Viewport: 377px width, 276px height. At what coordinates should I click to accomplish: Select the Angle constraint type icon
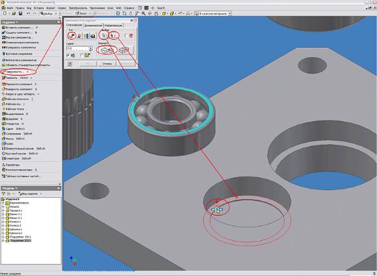(79, 36)
